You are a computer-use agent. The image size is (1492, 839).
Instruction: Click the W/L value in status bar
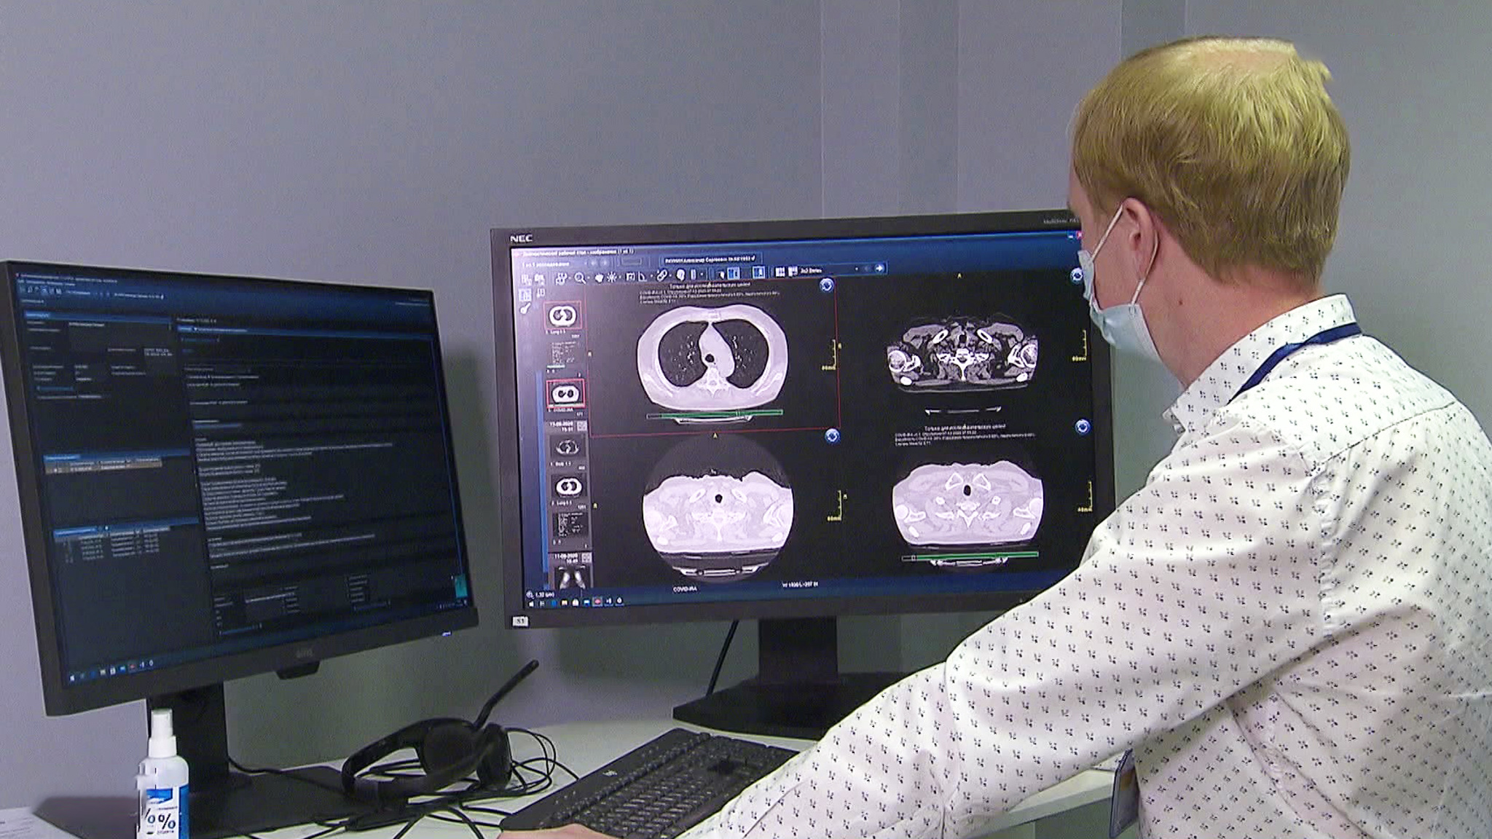(800, 584)
